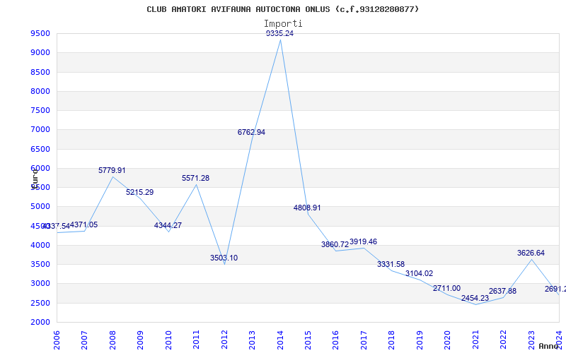Click the Importi subtitle

pos(282,24)
